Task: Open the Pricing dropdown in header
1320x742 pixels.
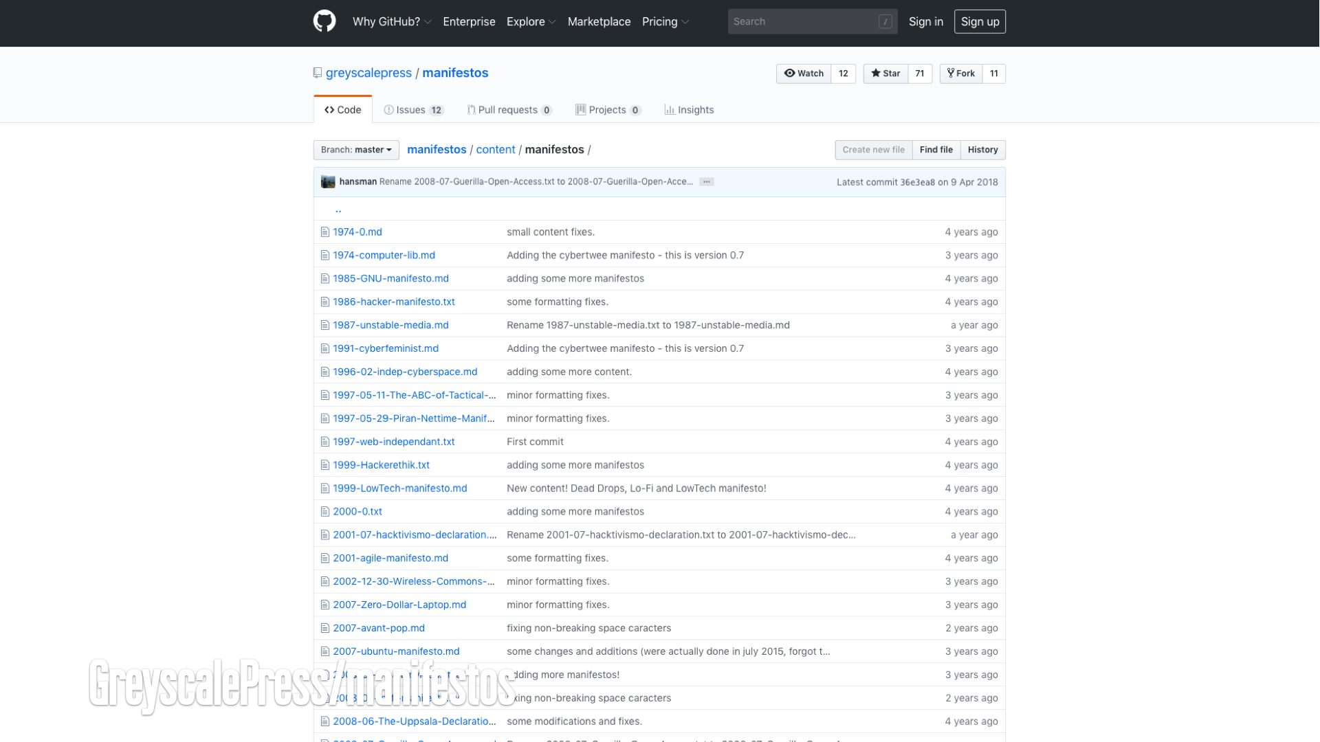Action: (665, 22)
